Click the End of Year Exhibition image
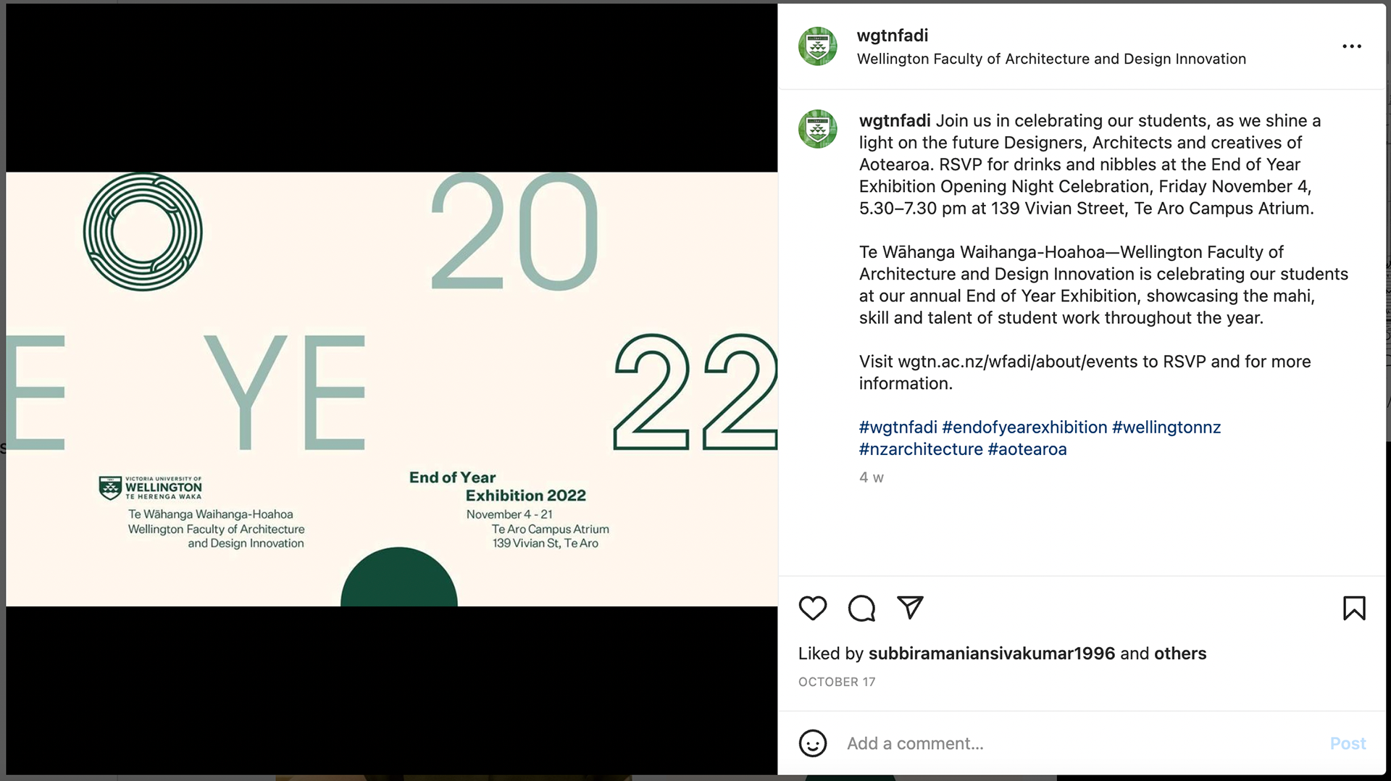 tap(392, 389)
